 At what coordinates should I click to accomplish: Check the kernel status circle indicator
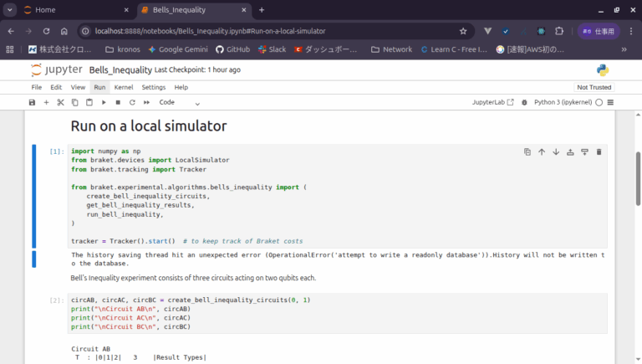599,102
